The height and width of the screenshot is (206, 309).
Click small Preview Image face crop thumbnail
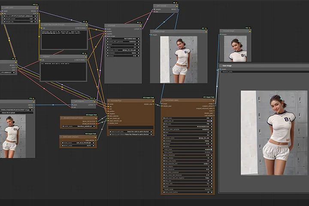coord(235,48)
